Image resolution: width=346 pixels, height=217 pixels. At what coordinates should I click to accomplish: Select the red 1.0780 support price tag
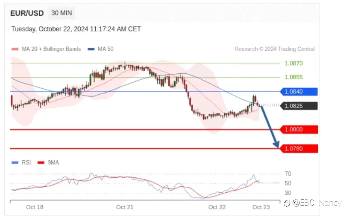pos(299,149)
